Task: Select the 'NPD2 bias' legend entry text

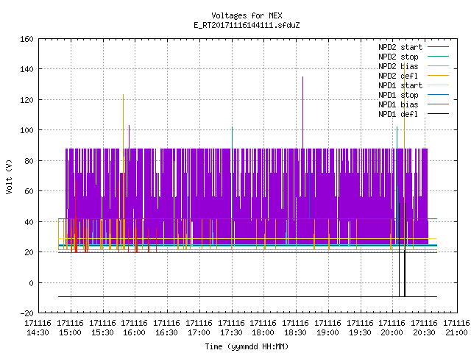Action: pos(398,66)
